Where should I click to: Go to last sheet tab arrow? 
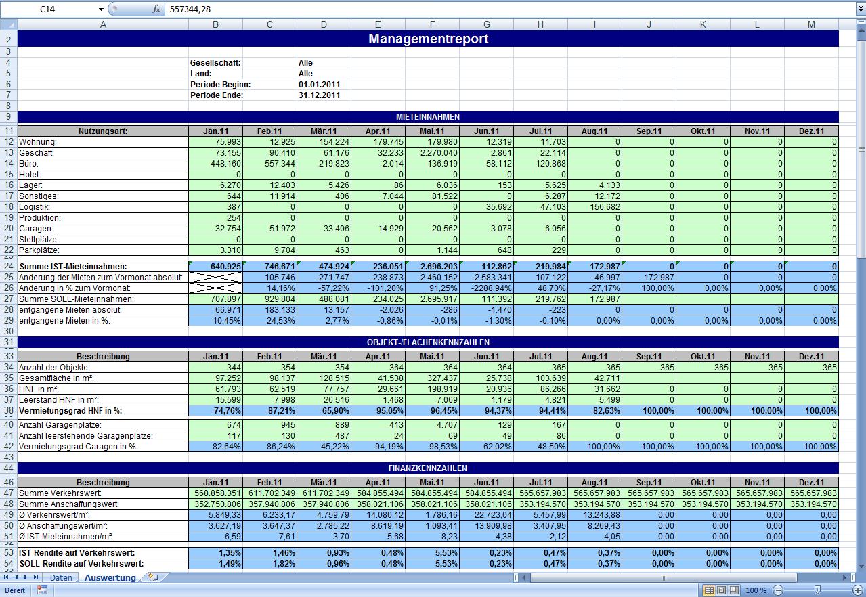(x=37, y=577)
